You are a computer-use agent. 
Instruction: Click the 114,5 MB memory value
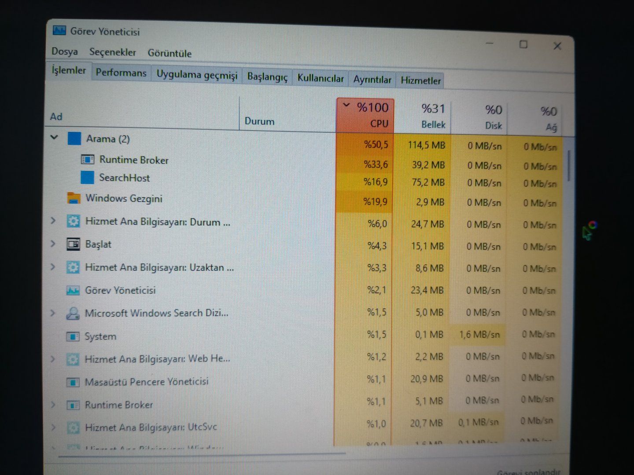[426, 145]
